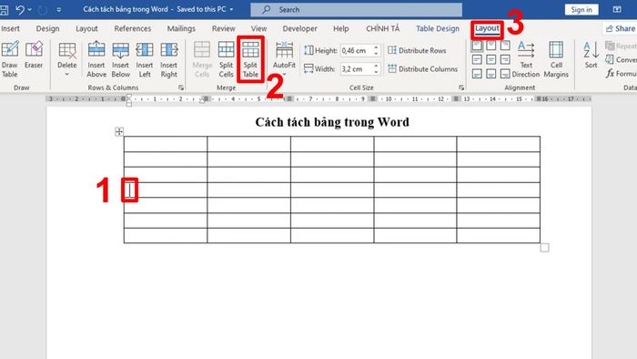The height and width of the screenshot is (359, 637).
Task: Open the Developer ribbon tab
Action: pos(299,28)
